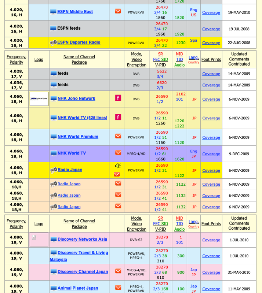Image resolution: width=262 pixels, height=293 pixels.
Task: Click envelope icon in the purple MPEG-4/HD NHK World TV row
Action: [118, 152]
